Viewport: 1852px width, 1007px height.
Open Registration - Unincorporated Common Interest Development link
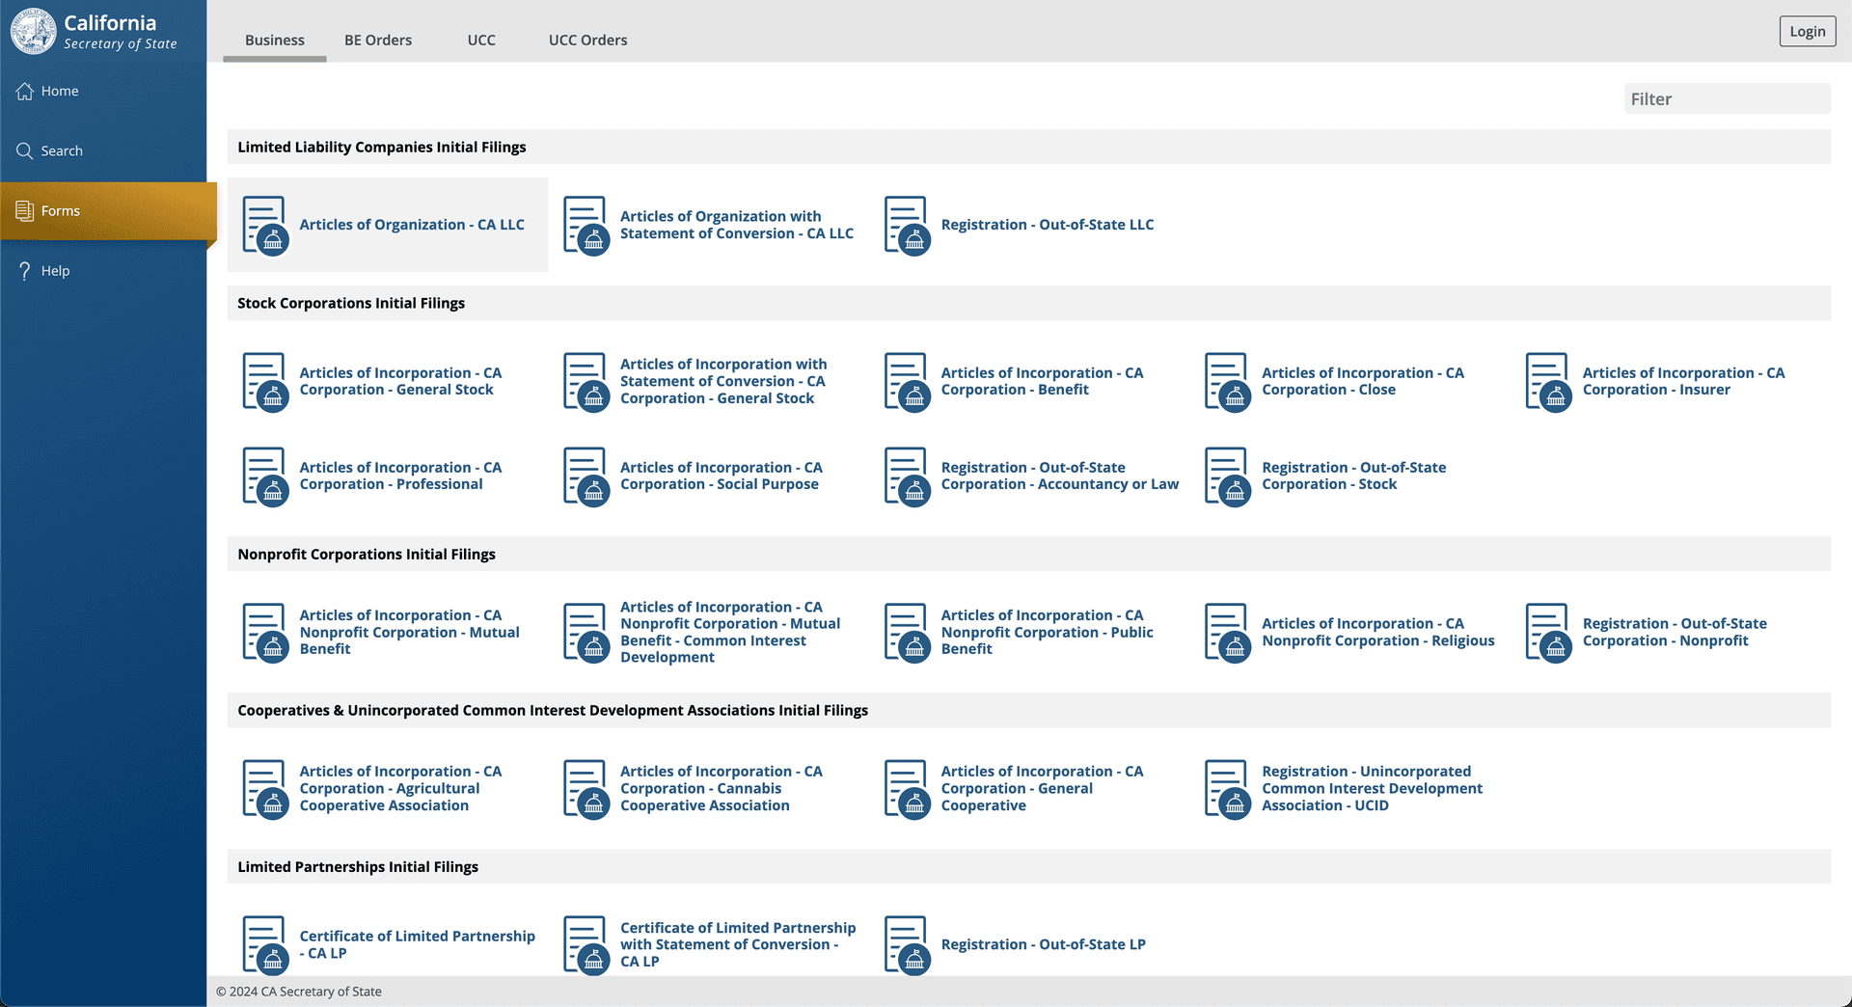tap(1372, 788)
